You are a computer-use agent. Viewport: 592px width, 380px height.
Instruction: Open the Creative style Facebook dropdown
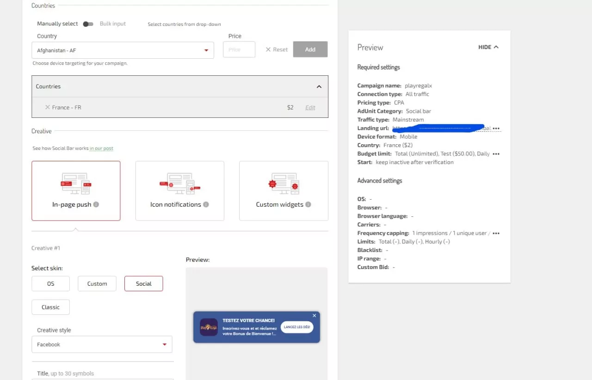[102, 344]
